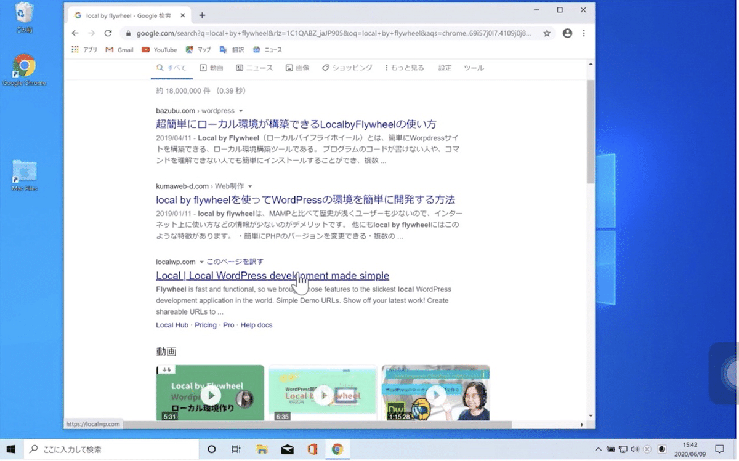Open the Local Hub sitelink
This screenshot has width=739, height=461.
coord(172,325)
